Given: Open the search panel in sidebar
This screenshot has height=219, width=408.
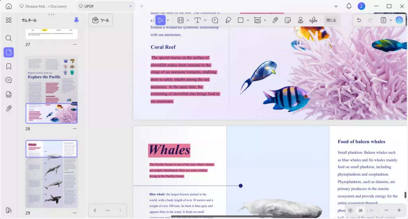Looking at the screenshot, I should tap(9, 38).
